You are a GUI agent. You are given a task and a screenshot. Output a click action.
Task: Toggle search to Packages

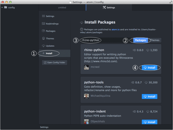(140, 40)
